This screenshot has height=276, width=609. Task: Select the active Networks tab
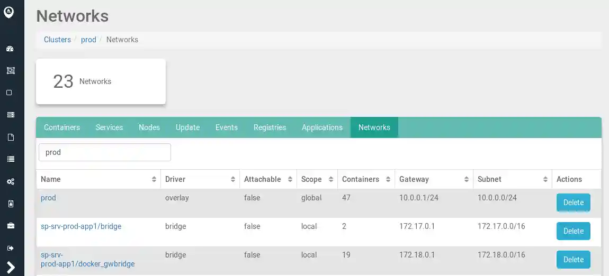click(x=374, y=127)
